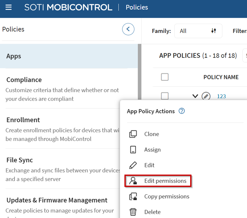Click the pencil status icon beside 123
The image size is (247, 218).
click(206, 96)
